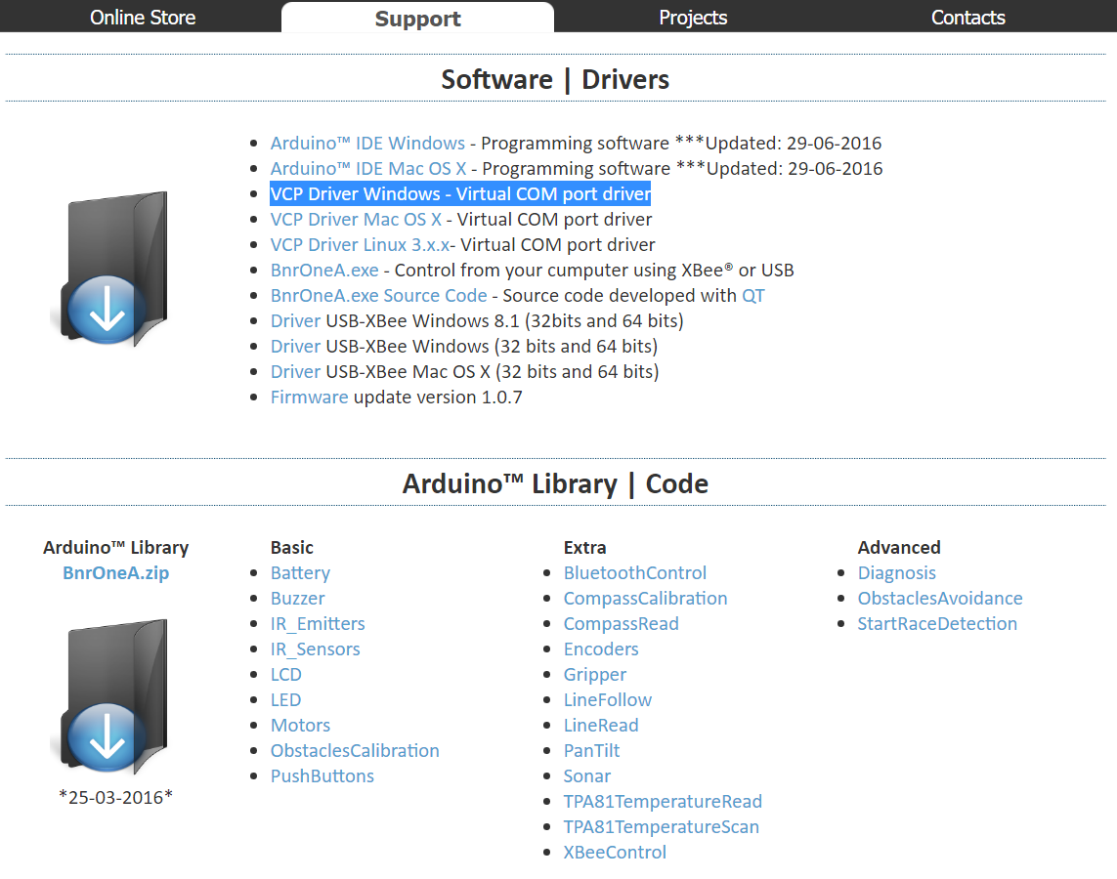
Task: Open the PushButtons example
Action: 322,776
